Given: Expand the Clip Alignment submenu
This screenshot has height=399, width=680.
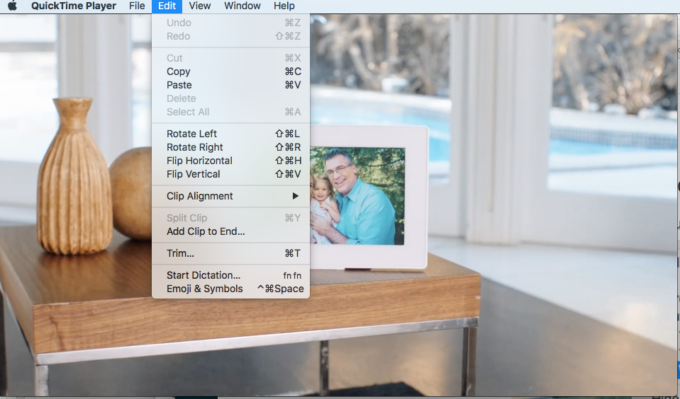Looking at the screenshot, I should point(230,196).
